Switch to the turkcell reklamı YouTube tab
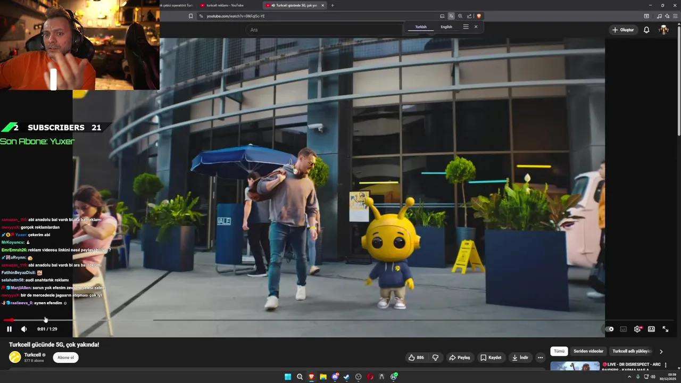This screenshot has width=681, height=383. pos(225,5)
